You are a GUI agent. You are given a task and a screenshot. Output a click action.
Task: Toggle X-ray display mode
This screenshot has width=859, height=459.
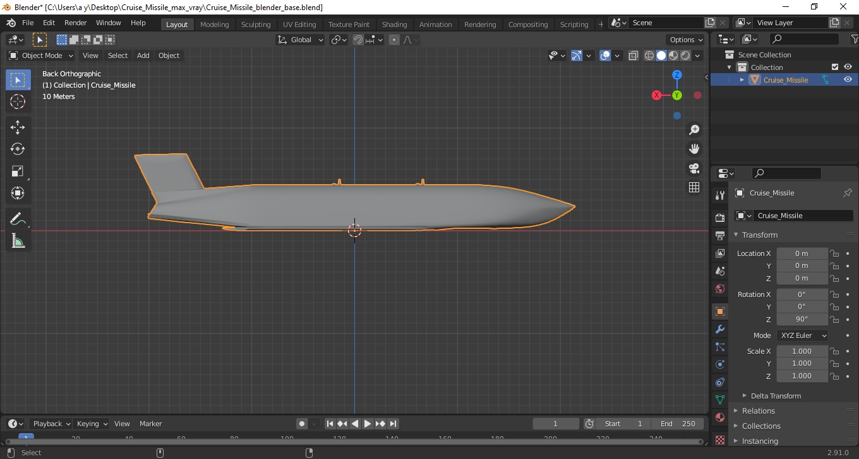pyautogui.click(x=634, y=55)
